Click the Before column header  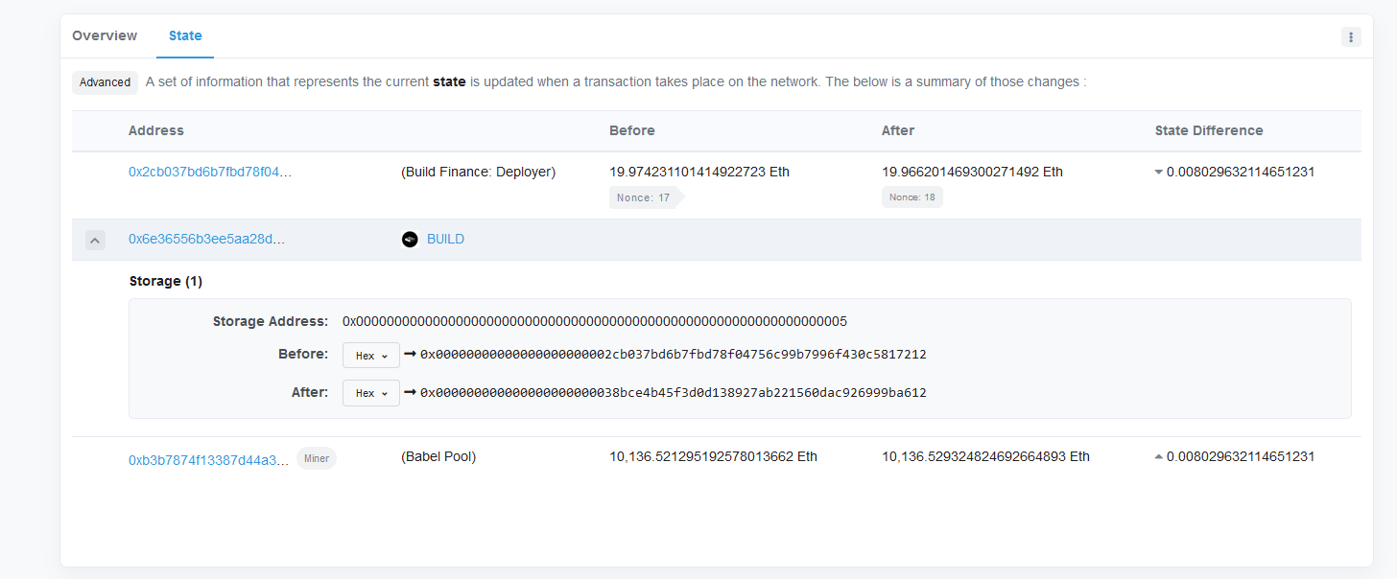(x=632, y=131)
